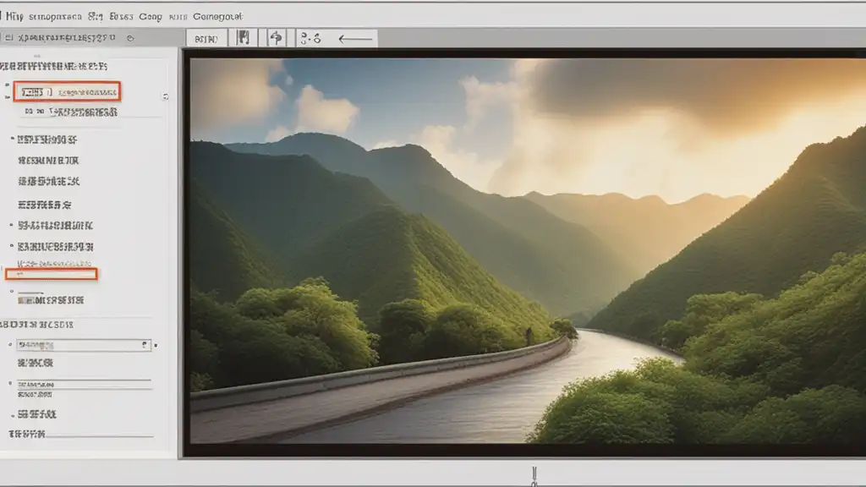
Task: Click the flag-shaped toolbar icon
Action: 243,37
